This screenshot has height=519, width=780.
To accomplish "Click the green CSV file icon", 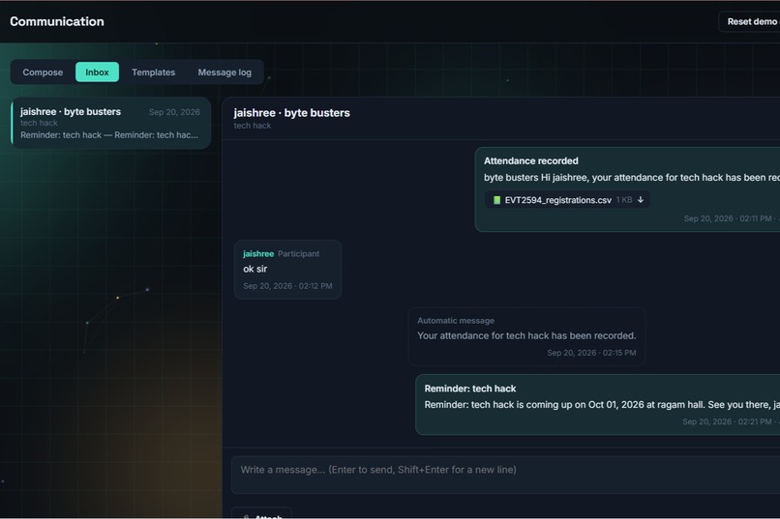I will [x=496, y=200].
